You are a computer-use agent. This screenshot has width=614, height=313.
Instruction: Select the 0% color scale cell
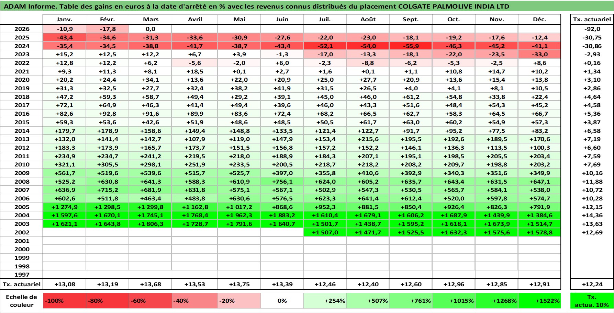point(282,301)
